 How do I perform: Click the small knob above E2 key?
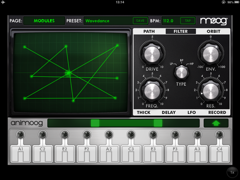tap(65, 134)
